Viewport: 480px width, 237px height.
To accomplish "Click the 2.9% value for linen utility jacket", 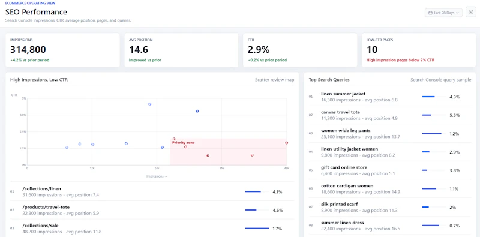I will 455,152.
